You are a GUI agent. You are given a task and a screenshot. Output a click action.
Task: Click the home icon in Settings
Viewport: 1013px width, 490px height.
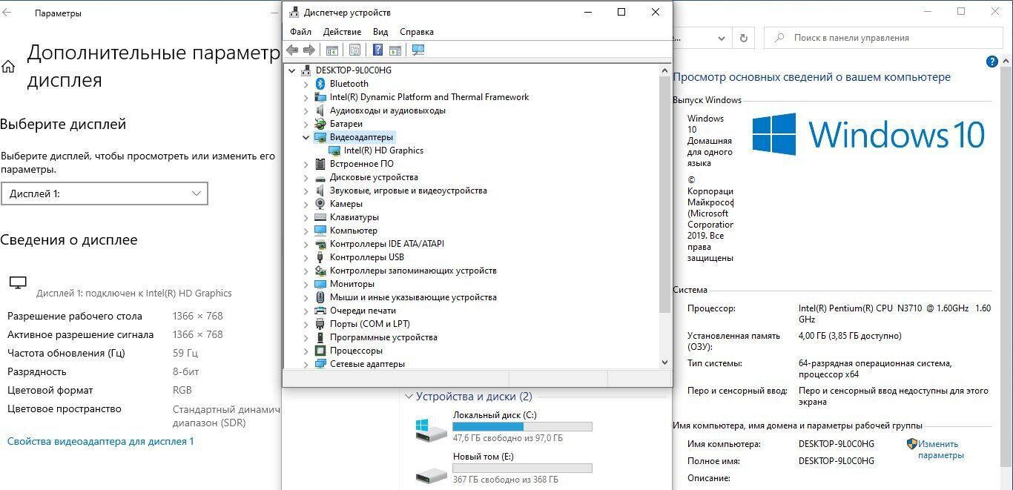(x=8, y=67)
